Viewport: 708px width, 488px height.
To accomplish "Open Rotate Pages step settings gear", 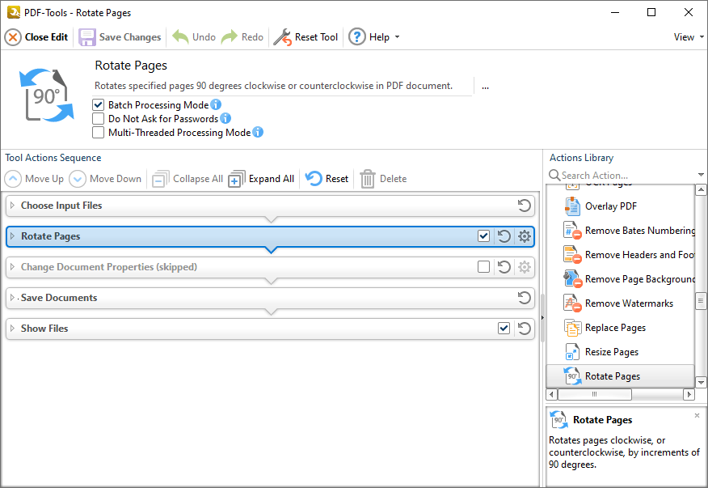I will coord(525,236).
